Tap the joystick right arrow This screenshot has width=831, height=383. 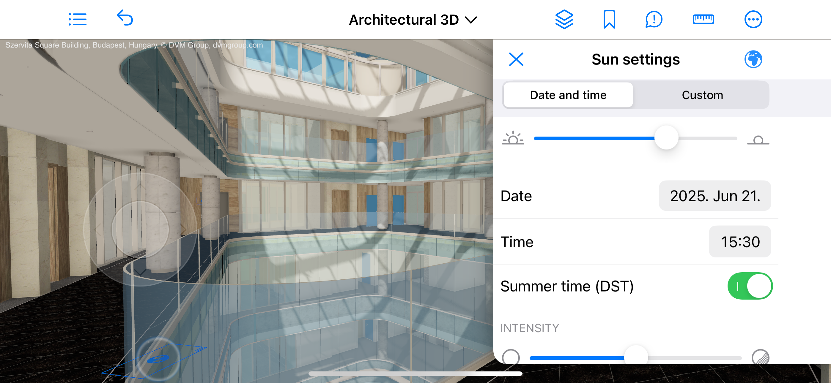click(183, 229)
